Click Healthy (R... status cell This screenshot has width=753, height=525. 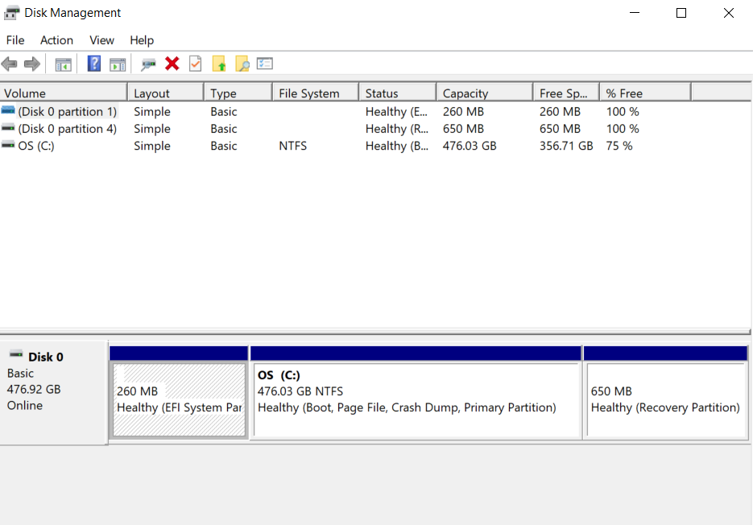[x=397, y=129]
